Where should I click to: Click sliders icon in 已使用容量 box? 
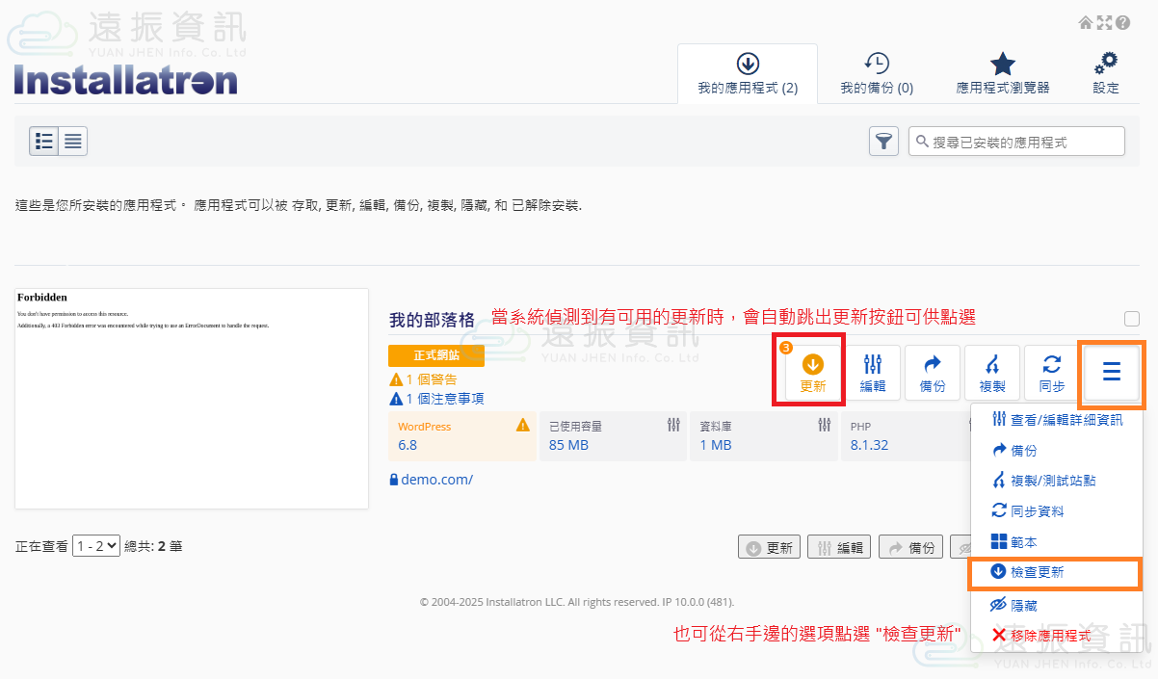674,425
